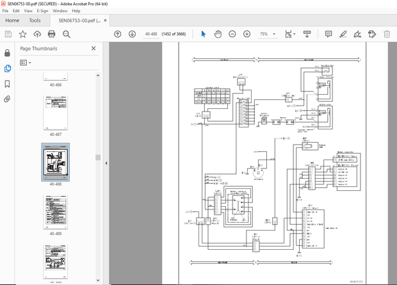The width and height of the screenshot is (397, 285).
Task: Click the page number input field
Action: (x=152, y=34)
